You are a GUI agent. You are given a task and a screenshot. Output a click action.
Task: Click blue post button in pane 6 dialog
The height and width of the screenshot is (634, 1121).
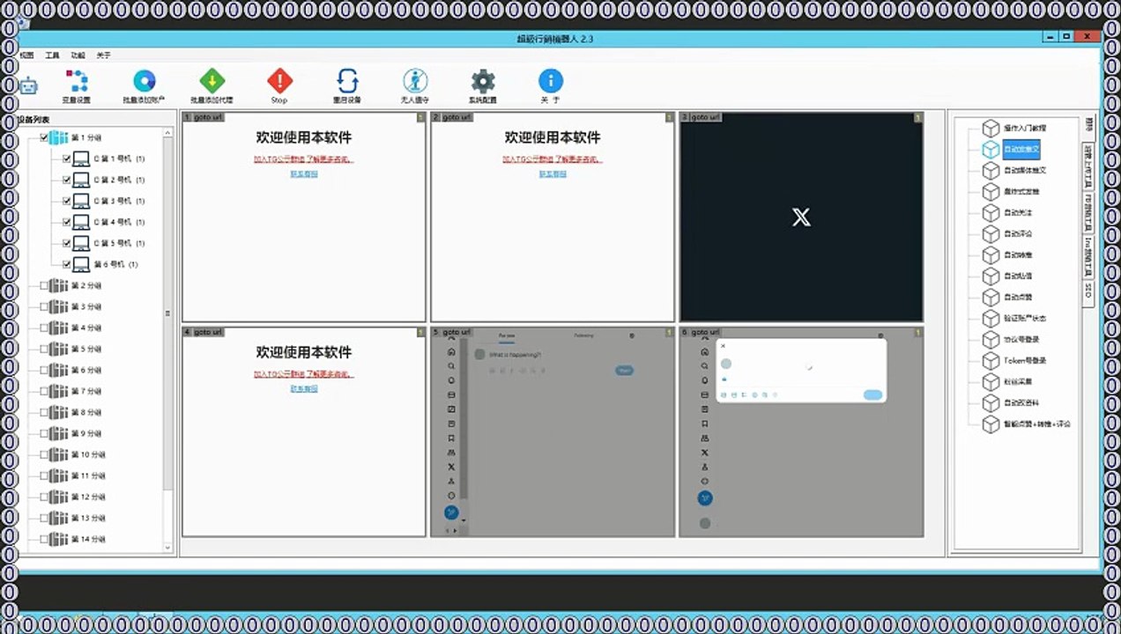pos(873,395)
